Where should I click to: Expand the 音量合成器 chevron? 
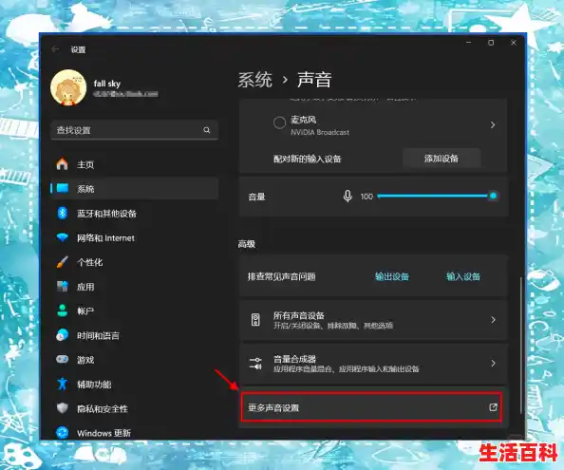tap(493, 364)
